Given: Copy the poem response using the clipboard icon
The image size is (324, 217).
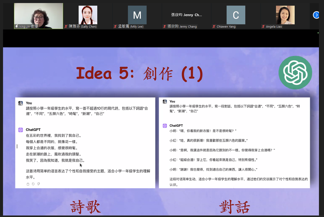Looking at the screenshot, I should pyautogui.click(x=28, y=184).
